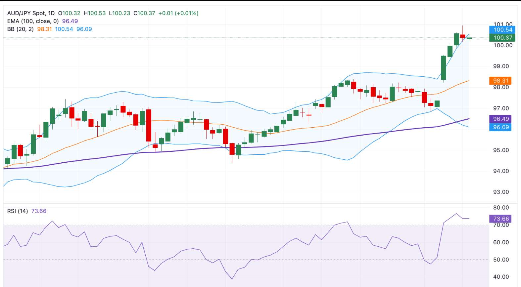This screenshot has width=521, height=287.
Task: Click the purple 73.66 RSI axis tag
Action: [x=500, y=219]
